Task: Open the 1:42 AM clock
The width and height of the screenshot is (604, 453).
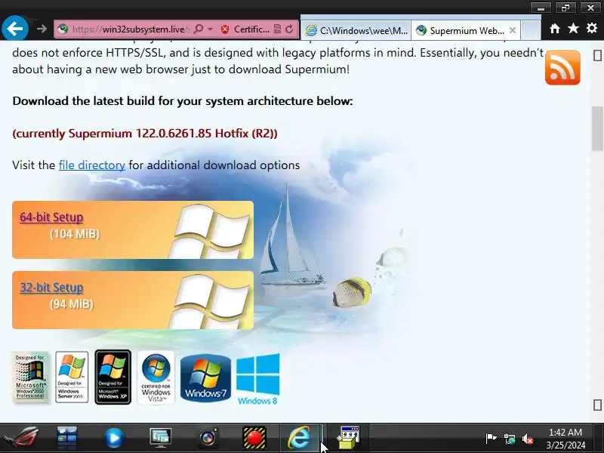Action: [x=565, y=438]
